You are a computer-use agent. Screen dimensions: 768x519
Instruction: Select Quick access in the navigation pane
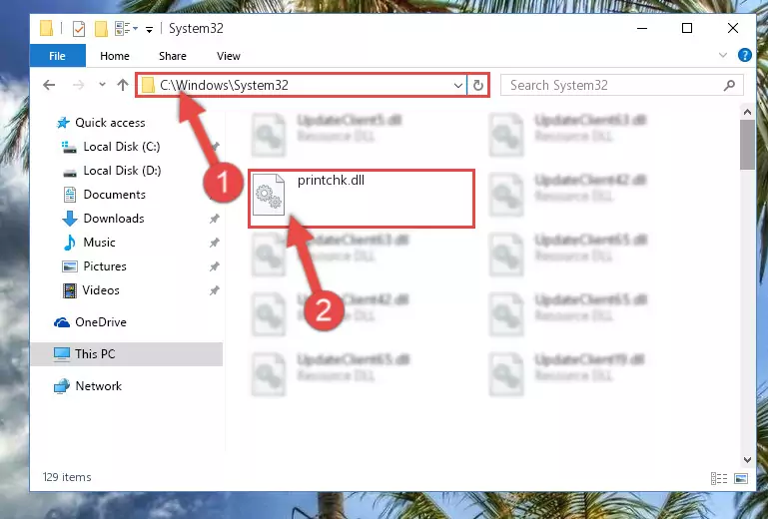pyautogui.click(x=110, y=123)
